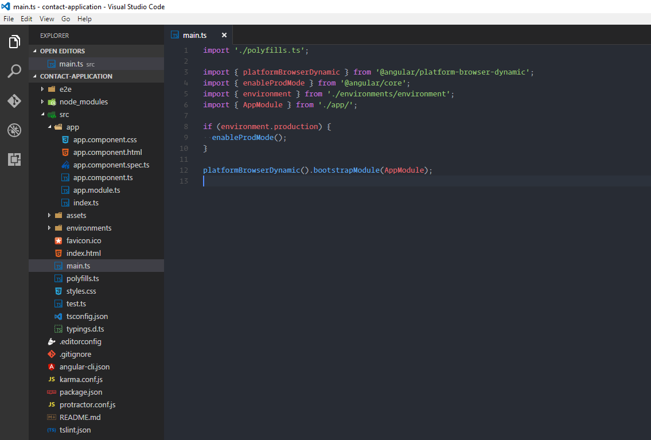The height and width of the screenshot is (440, 651).
Task: Select the main.ts editor tab
Action: coord(194,35)
